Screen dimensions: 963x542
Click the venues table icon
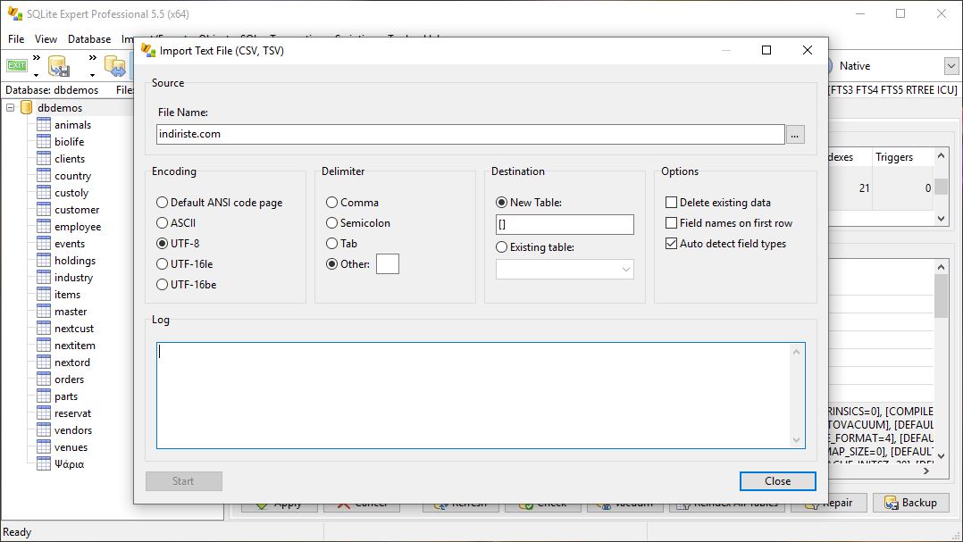[x=44, y=447]
